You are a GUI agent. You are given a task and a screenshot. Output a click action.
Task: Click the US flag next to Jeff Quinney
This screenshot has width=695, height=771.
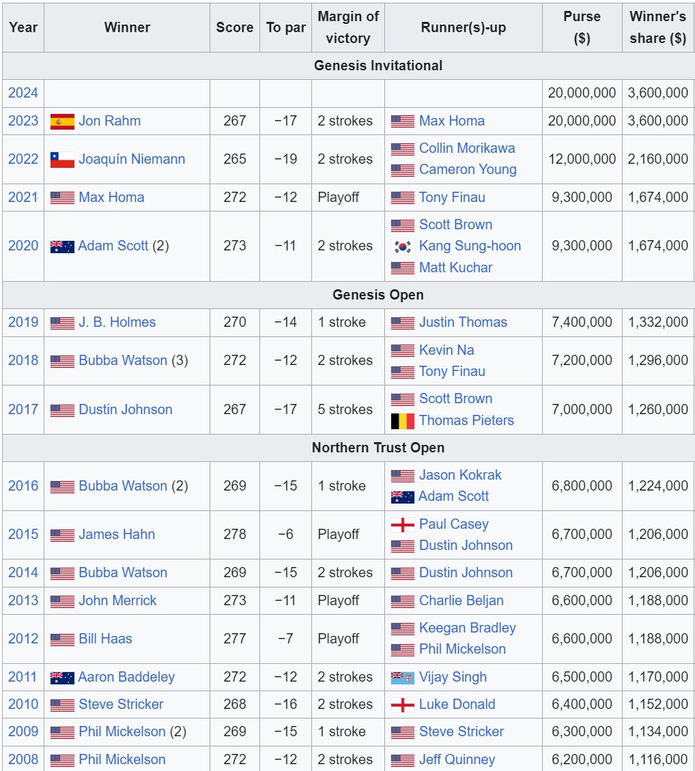(402, 760)
